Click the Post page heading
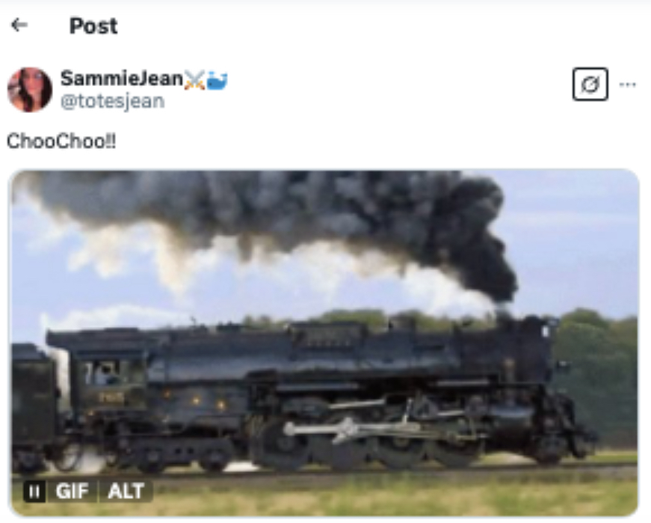651x523 pixels. [93, 25]
